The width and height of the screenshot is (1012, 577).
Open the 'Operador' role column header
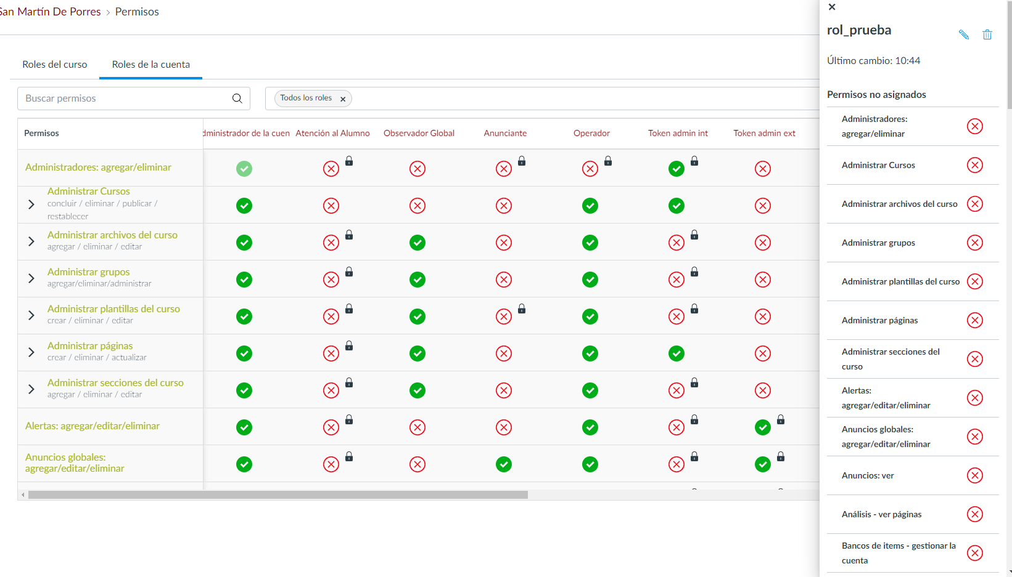pyautogui.click(x=591, y=133)
